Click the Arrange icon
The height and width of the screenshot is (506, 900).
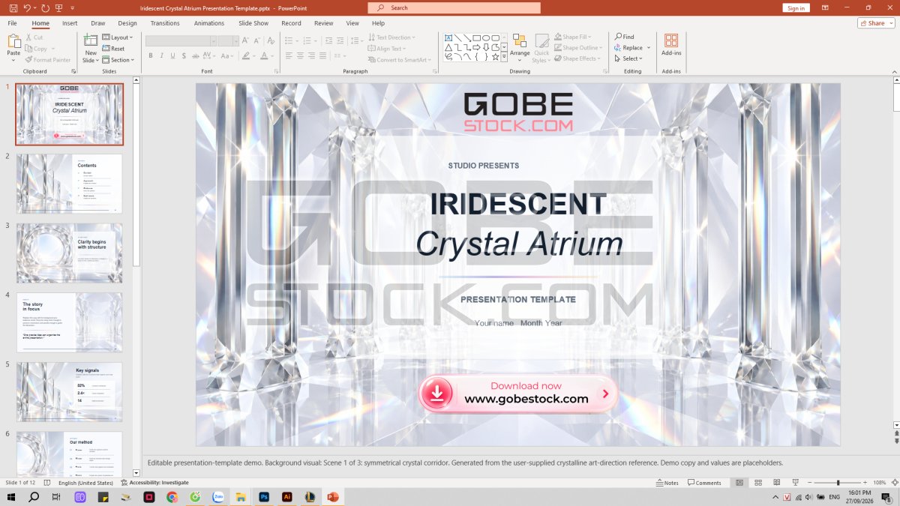click(x=520, y=41)
